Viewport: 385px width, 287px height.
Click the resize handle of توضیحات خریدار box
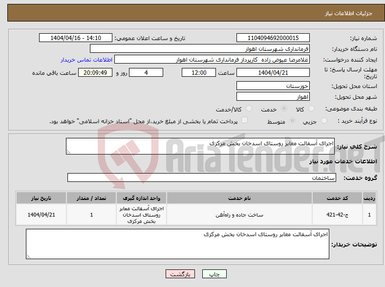tap(28, 257)
